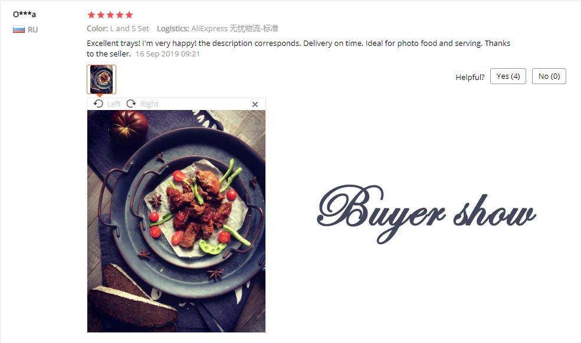Click the enlarged food tray photo
Image resolution: width=581 pixels, height=343 pixels.
[x=176, y=221]
